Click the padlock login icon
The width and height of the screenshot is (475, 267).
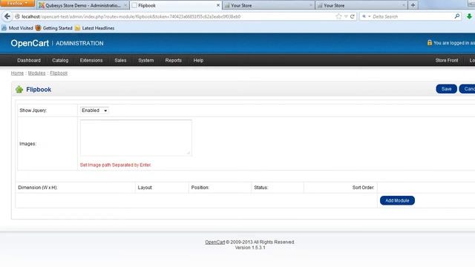pyautogui.click(x=430, y=43)
